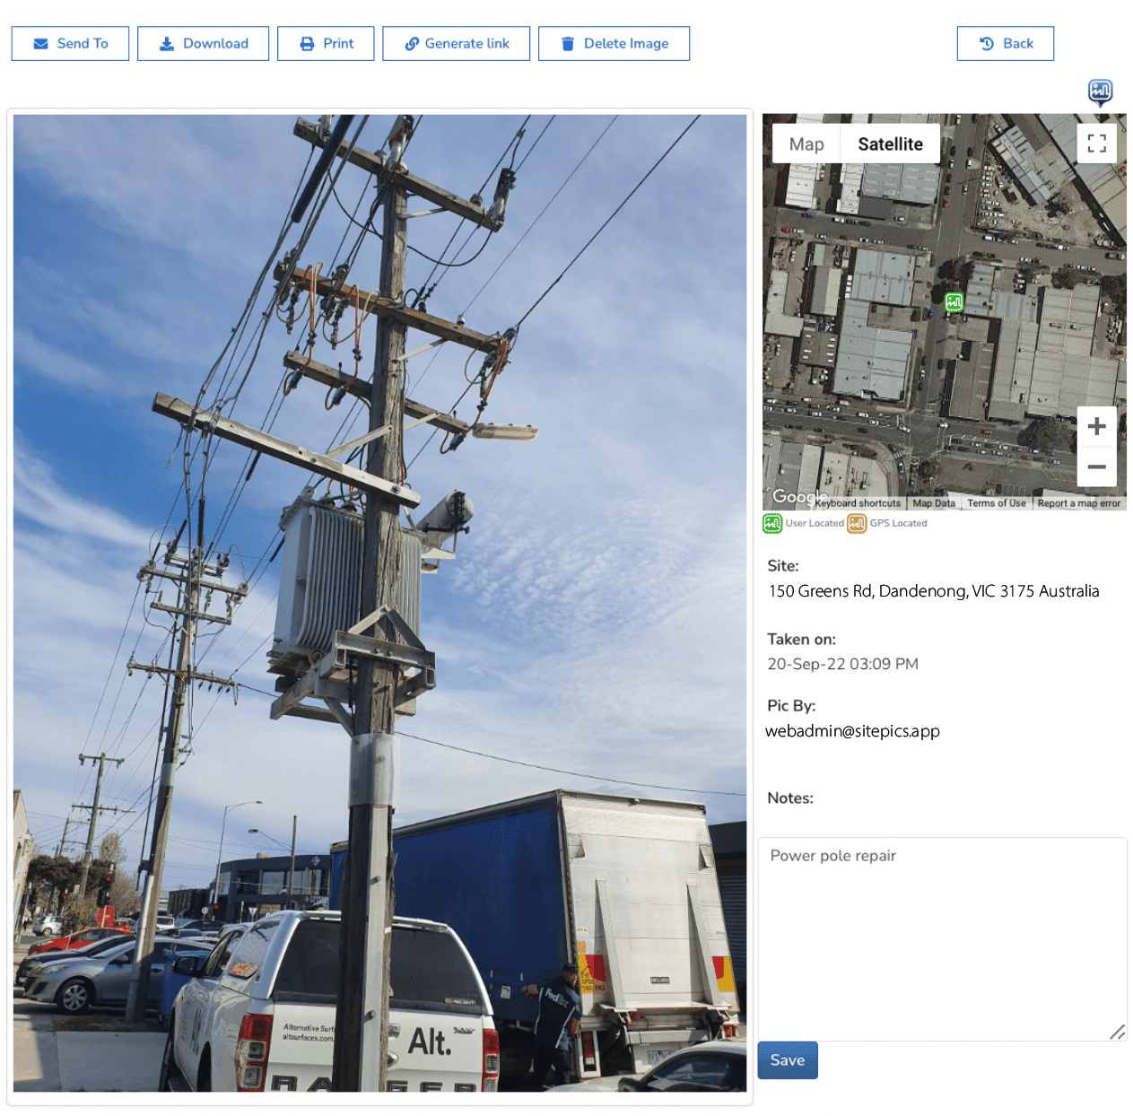Open Keyboard shortcuts link on map

click(x=858, y=503)
